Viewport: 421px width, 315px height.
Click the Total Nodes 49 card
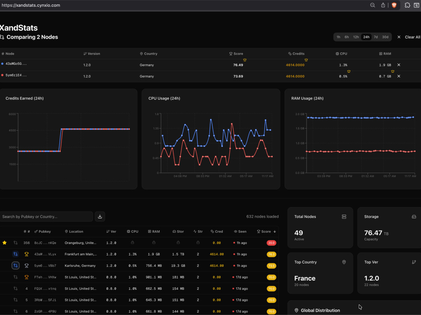pyautogui.click(x=320, y=227)
